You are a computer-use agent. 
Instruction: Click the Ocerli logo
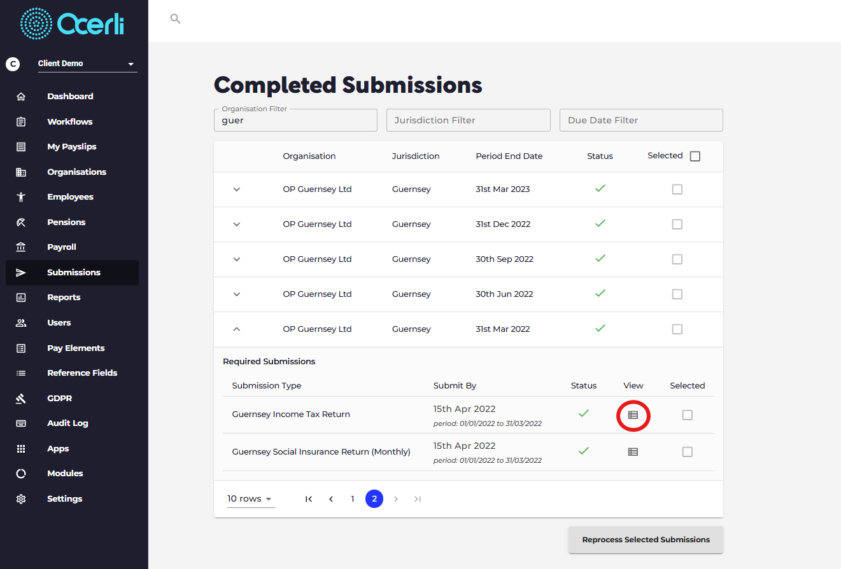pos(72,24)
